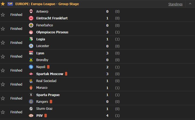The image size is (195, 120).
Task: Click the Olympiacos Piraeus team logo
Action: coord(31,32)
